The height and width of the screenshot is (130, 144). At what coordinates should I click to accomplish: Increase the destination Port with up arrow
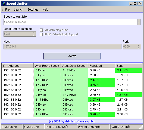(139, 46)
